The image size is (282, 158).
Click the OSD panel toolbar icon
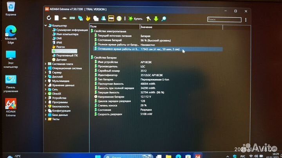[x=111, y=18]
